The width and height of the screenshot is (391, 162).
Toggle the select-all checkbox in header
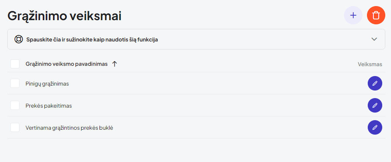pos(15,64)
